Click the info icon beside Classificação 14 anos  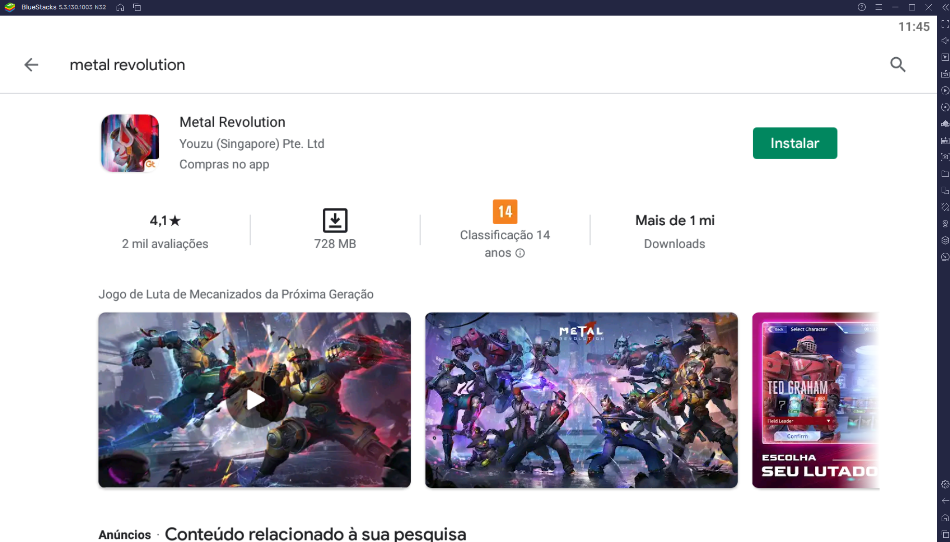520,253
